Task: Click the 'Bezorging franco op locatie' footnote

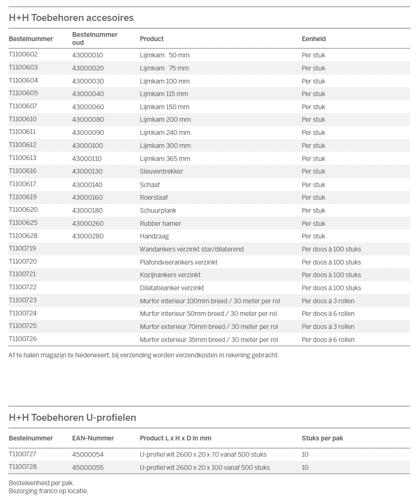Action: 49,491
